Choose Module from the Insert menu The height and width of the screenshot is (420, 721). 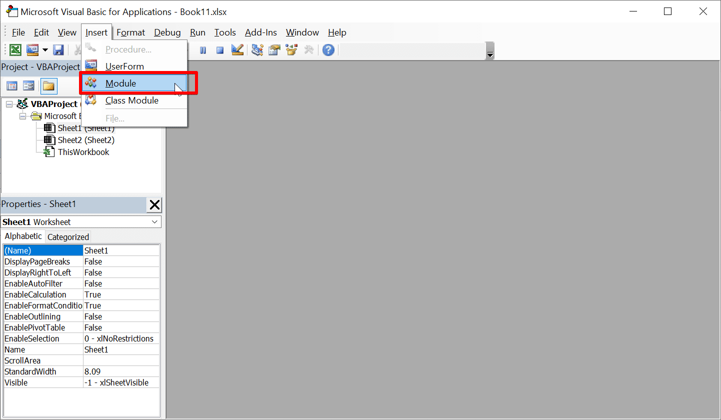click(134, 83)
